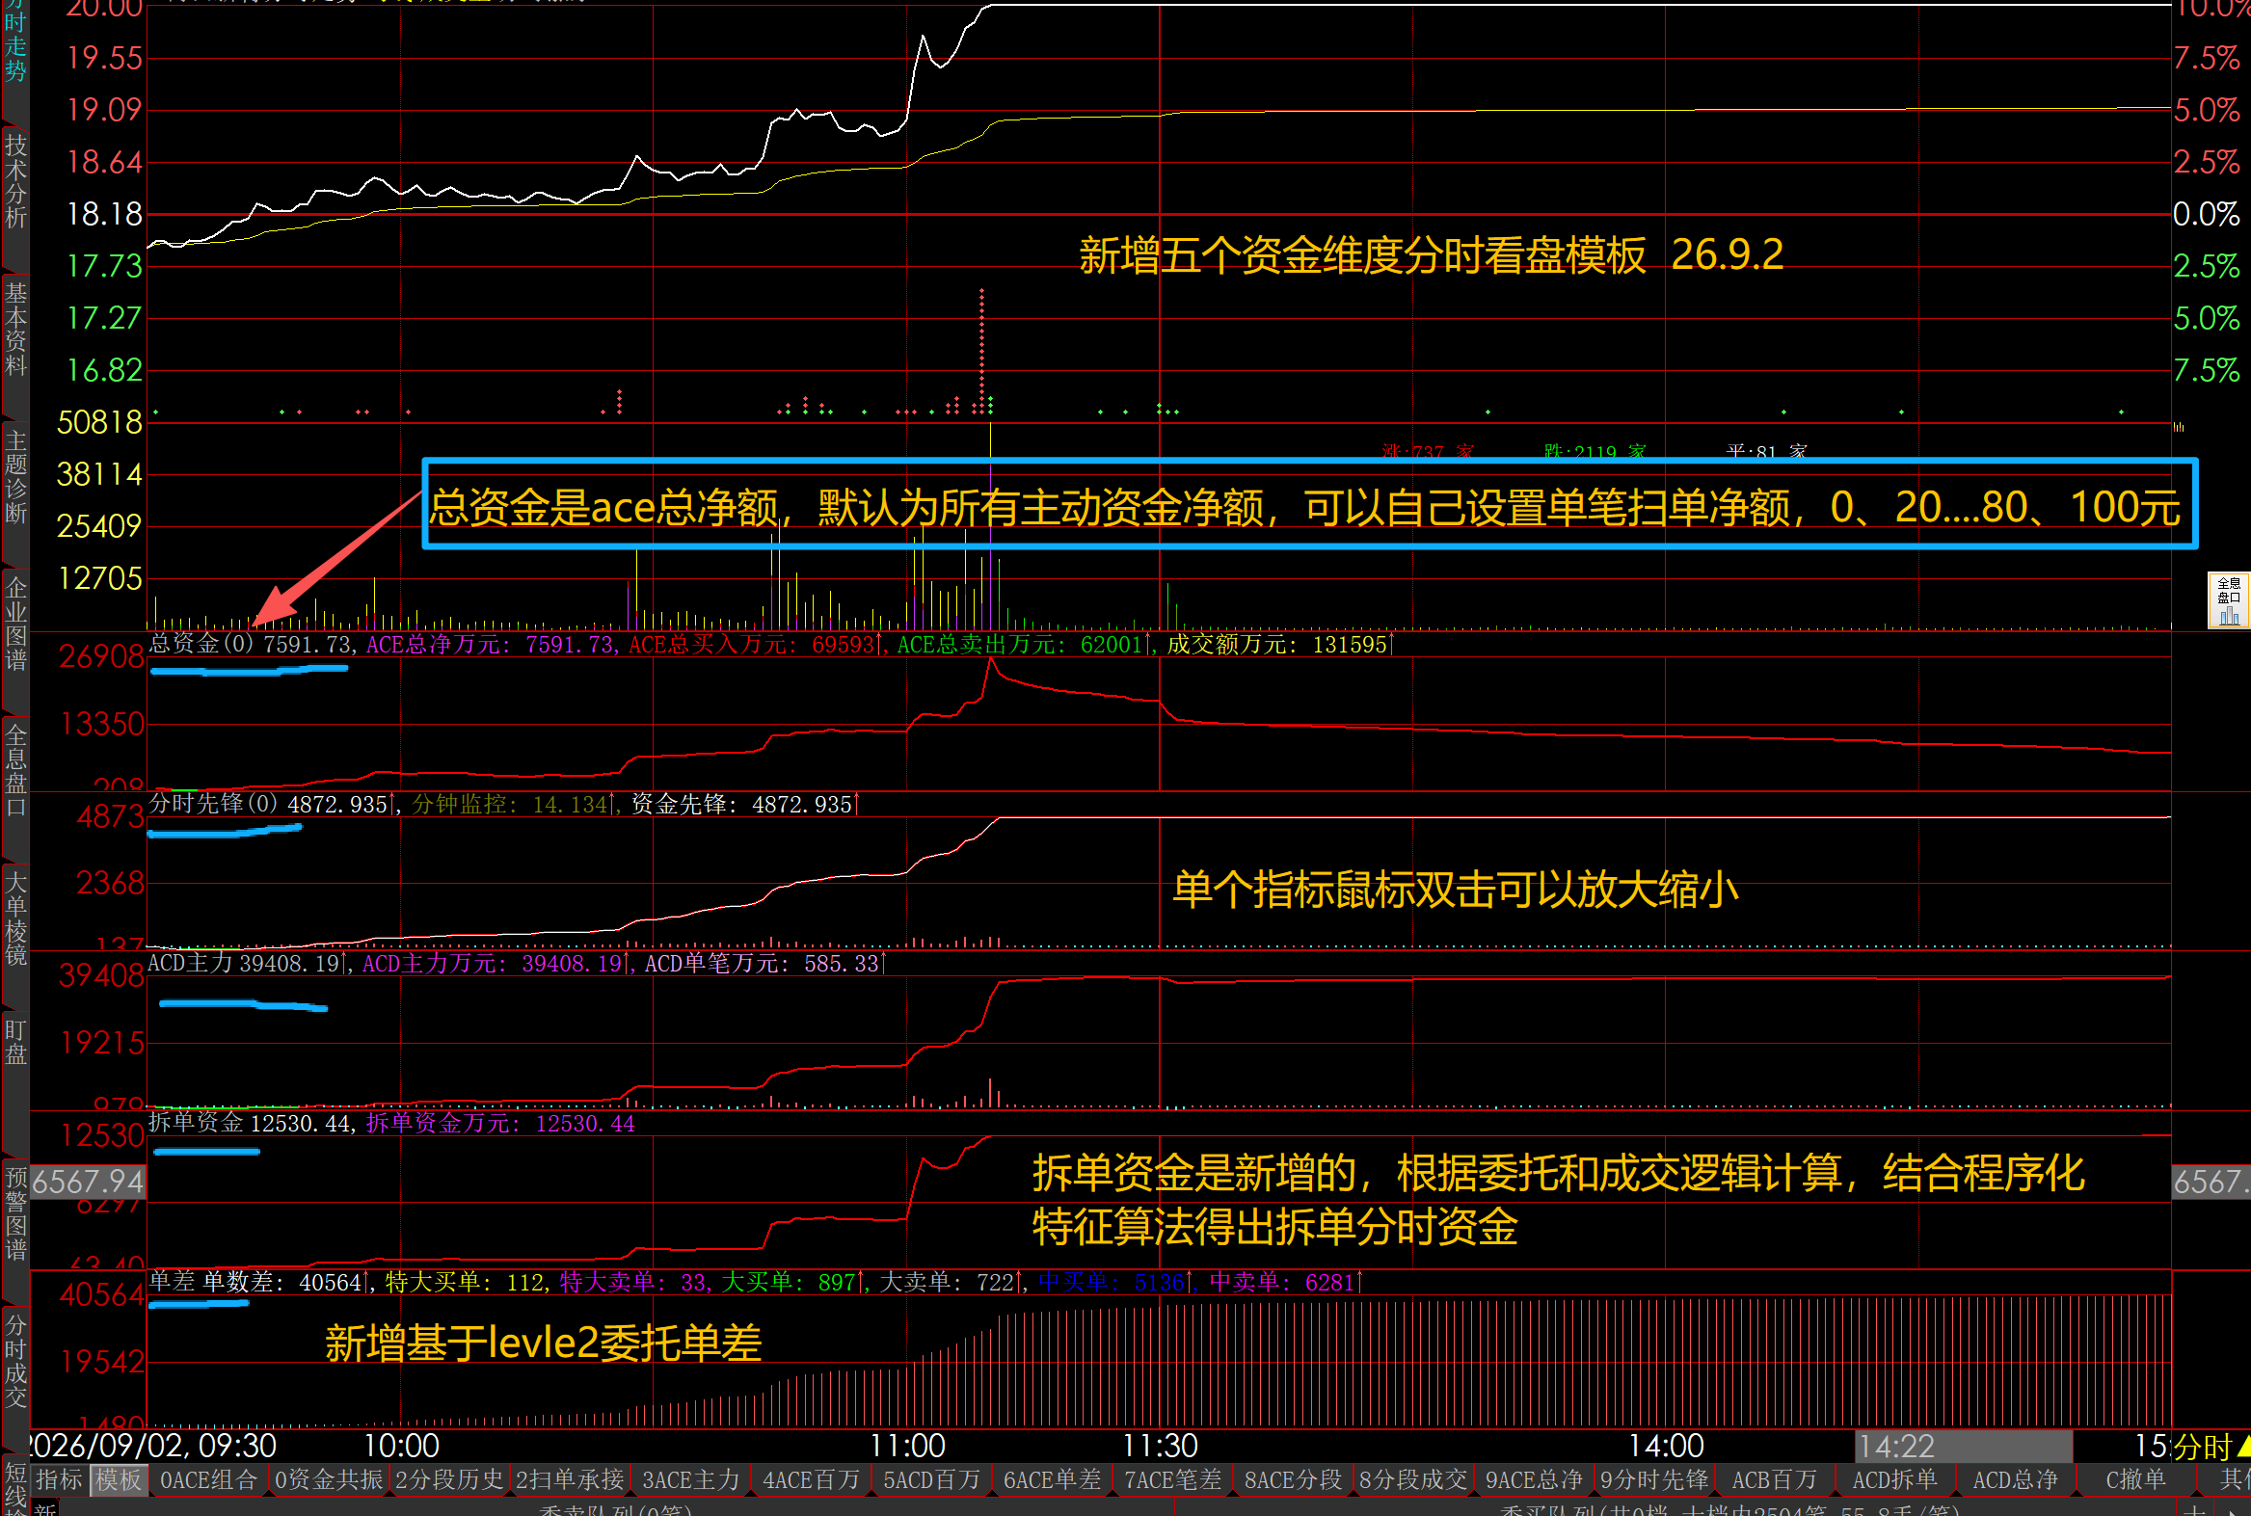Switch to the 技术分析 sidebar tab
Image resolution: width=2251 pixels, height=1516 pixels.
(14, 181)
